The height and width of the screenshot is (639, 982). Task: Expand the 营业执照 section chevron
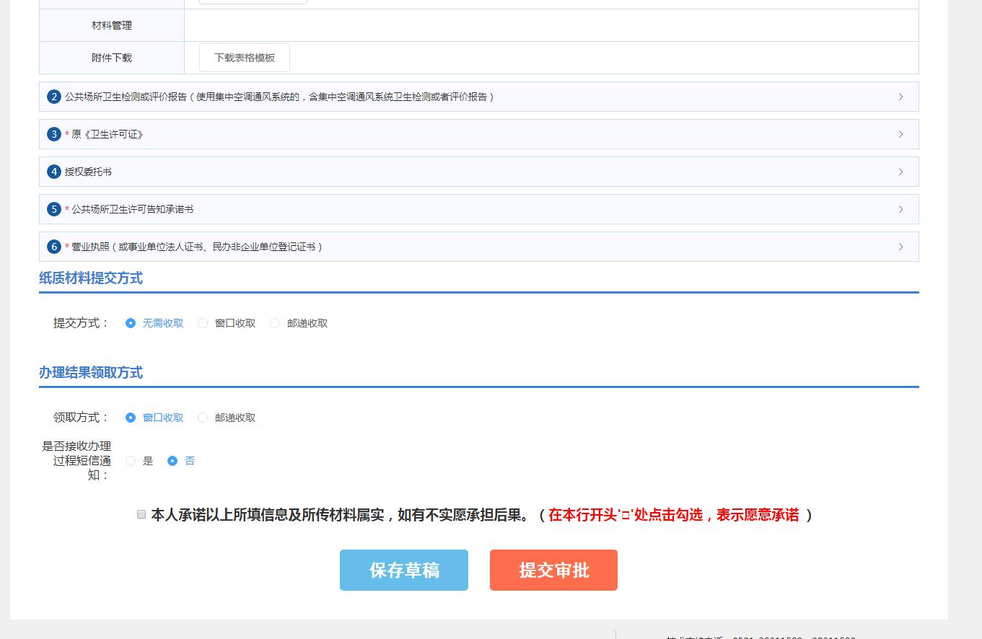tap(900, 246)
